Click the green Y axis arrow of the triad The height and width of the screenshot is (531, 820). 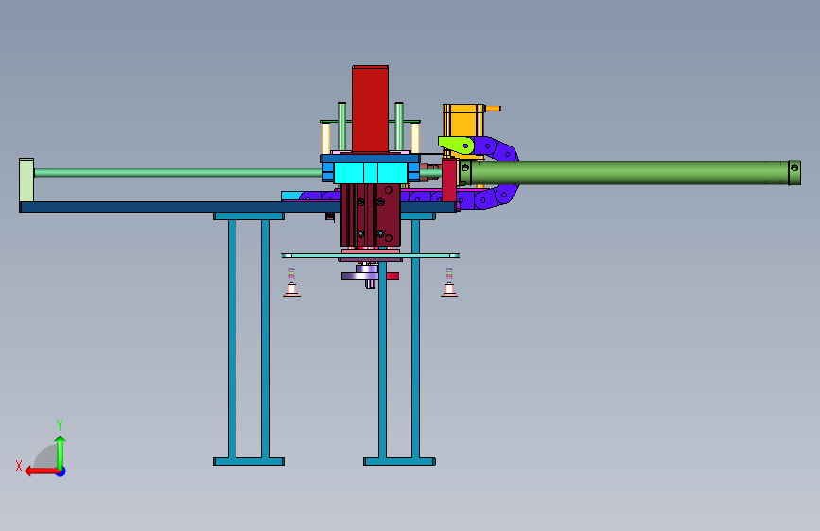point(61,452)
